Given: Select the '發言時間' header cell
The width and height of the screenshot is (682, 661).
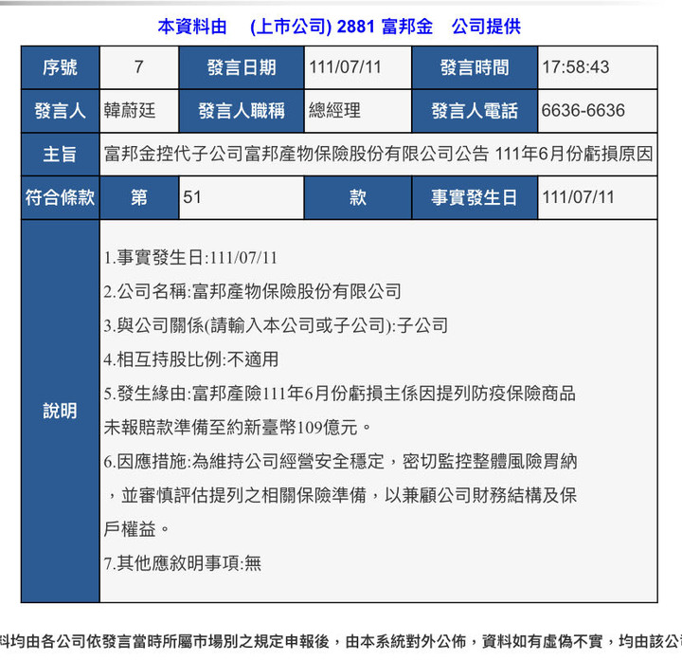Looking at the screenshot, I should tap(475, 67).
